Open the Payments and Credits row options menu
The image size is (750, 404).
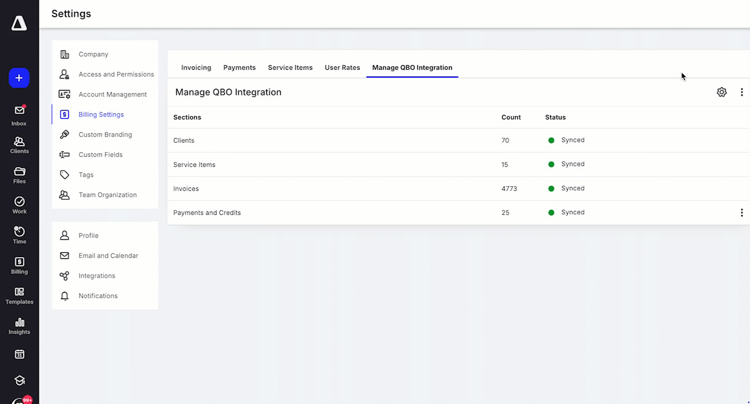coord(742,213)
